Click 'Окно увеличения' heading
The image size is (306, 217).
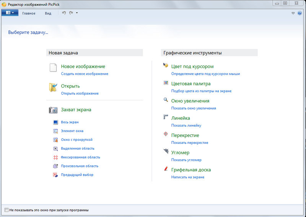pos(190,101)
